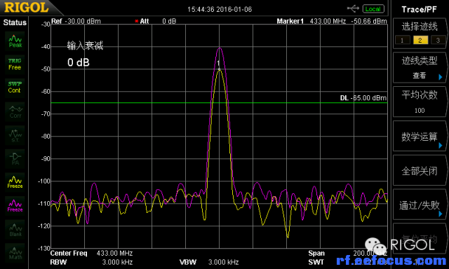Image resolution: width=449 pixels, height=269 pixels.
Task: Click Marker 1 on the signal peak
Action: [219, 69]
